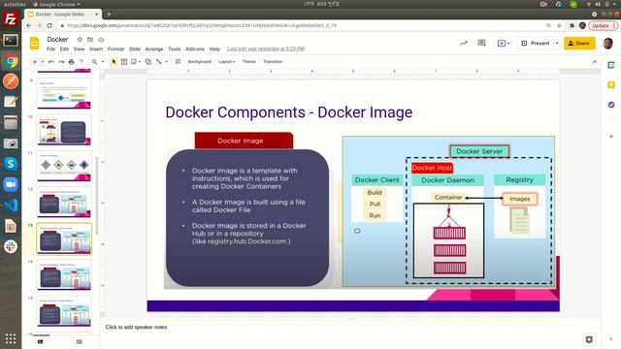The width and height of the screenshot is (621, 349).
Task: Click the Redo icon in the toolbar
Action: click(61, 62)
